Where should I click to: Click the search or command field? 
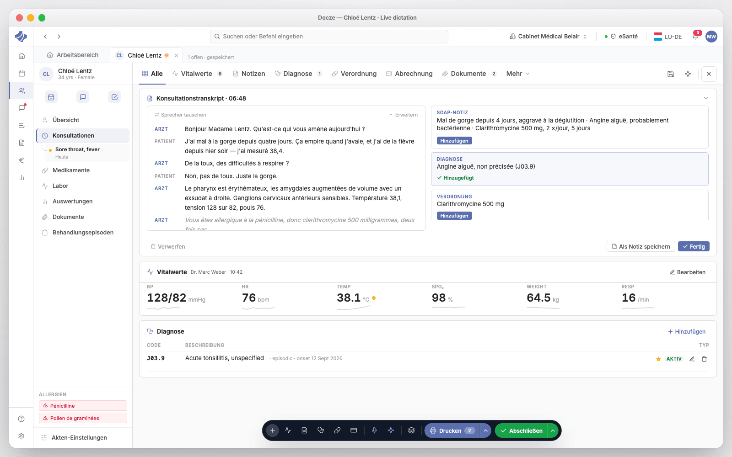[329, 37]
